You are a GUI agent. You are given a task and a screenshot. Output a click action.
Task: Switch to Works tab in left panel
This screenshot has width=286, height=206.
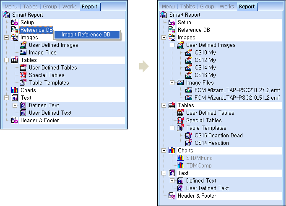click(69, 7)
